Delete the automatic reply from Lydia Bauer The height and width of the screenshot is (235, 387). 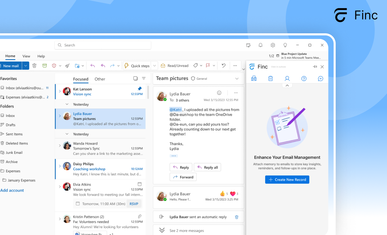coord(237,217)
